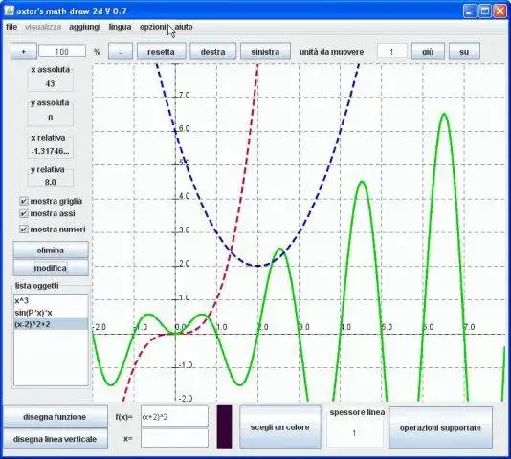The height and width of the screenshot is (459, 511).
Task: Open the aggiungi menu
Action: tap(85, 27)
